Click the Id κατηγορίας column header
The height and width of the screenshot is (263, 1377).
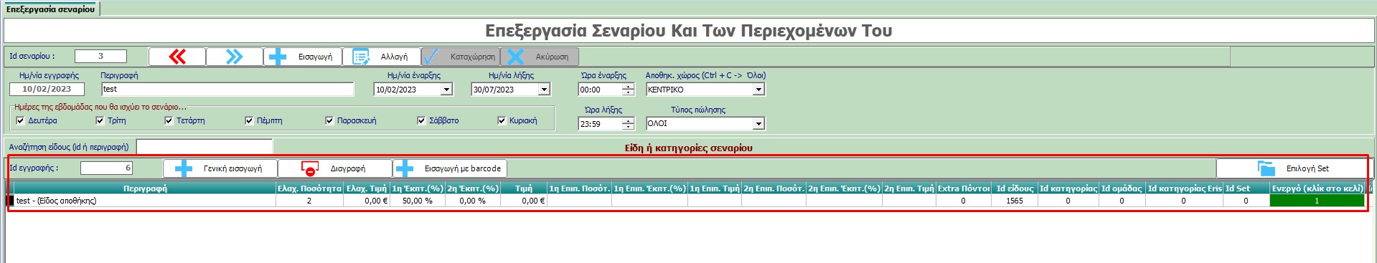pyautogui.click(x=1068, y=188)
